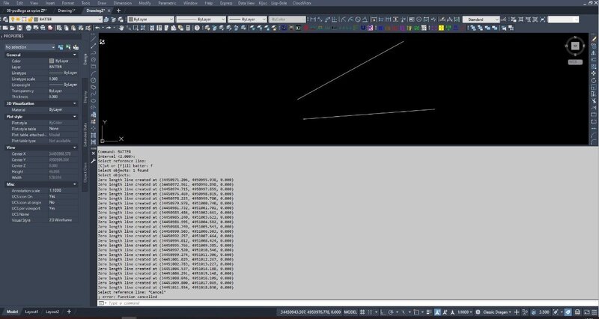Click the Select Objects icon in Properties
Viewport: 599px width, 319px height.
pyautogui.click(x=68, y=47)
